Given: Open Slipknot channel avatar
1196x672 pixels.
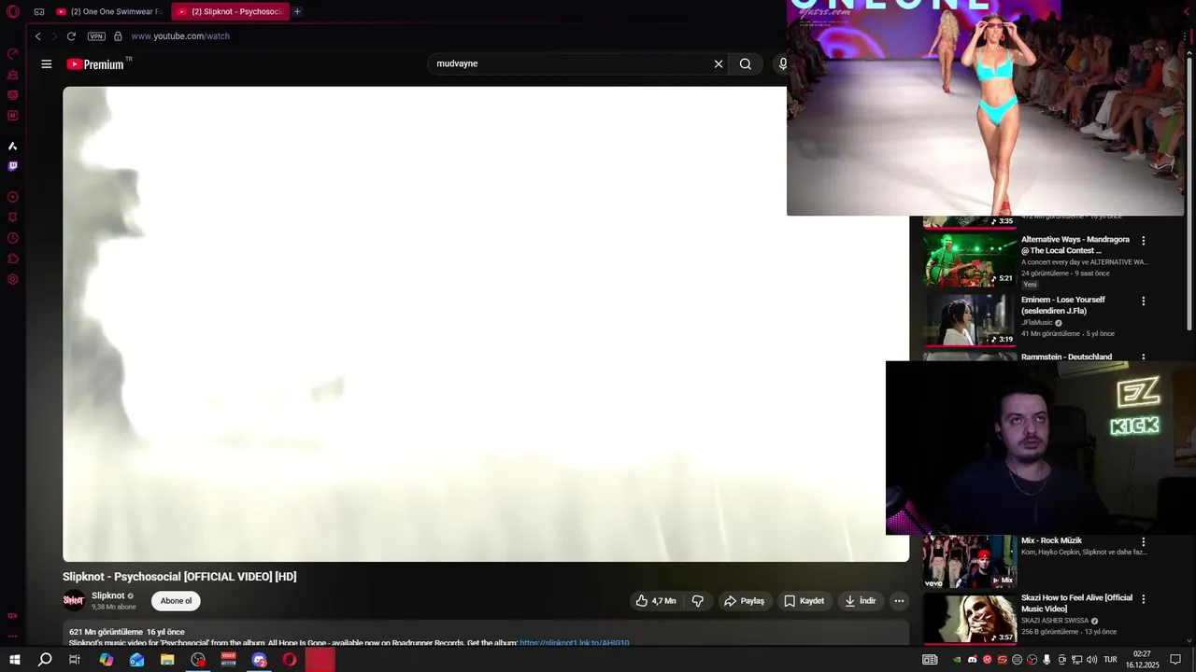Looking at the screenshot, I should pos(74,600).
